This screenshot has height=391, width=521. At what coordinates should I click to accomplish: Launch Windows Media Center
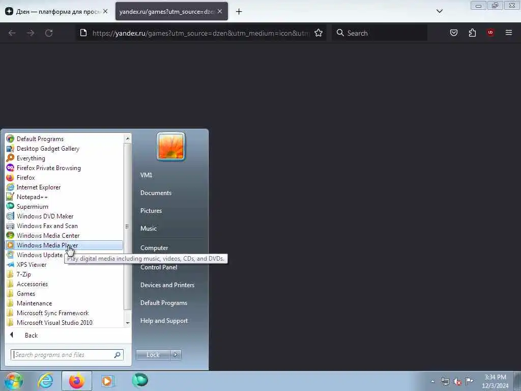[65, 235]
